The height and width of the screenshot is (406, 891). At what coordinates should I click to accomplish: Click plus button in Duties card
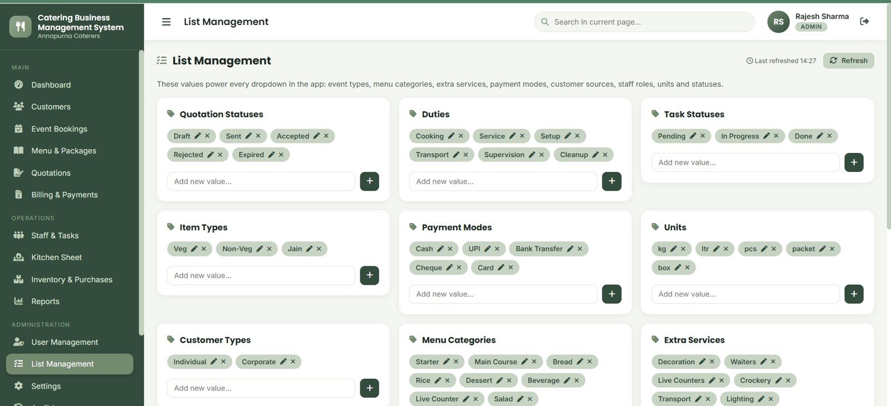coord(612,181)
